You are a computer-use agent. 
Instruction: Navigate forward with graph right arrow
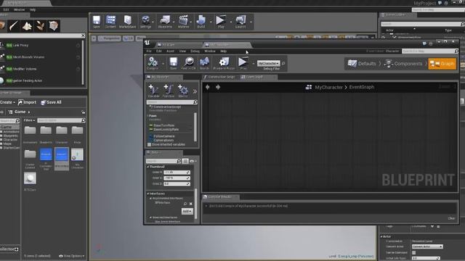coord(218,87)
